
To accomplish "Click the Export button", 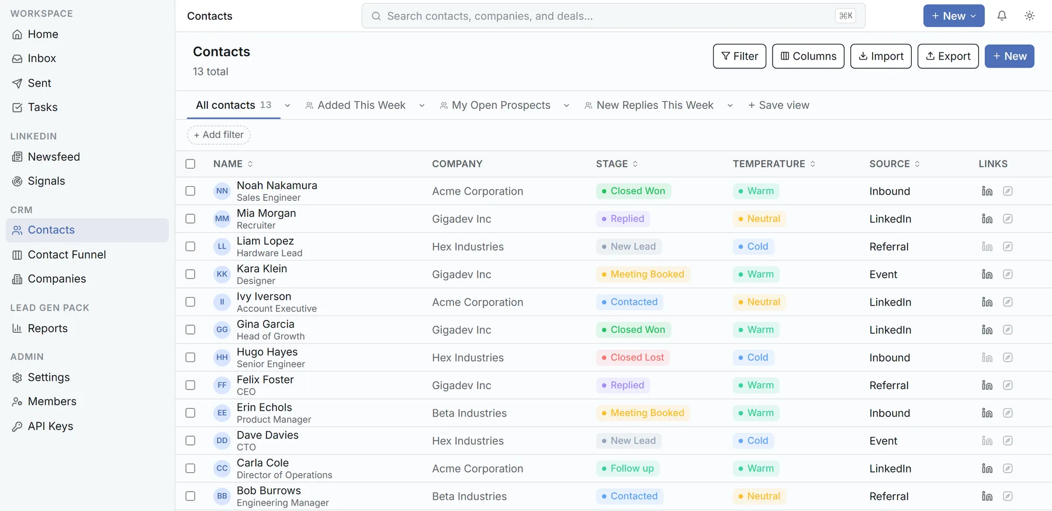I will click(948, 56).
